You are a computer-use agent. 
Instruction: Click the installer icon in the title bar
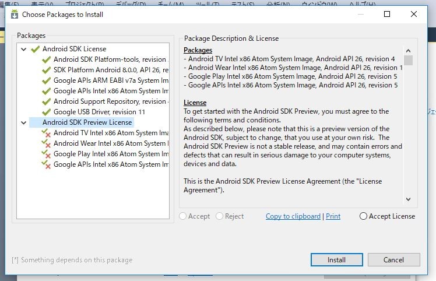15,14
